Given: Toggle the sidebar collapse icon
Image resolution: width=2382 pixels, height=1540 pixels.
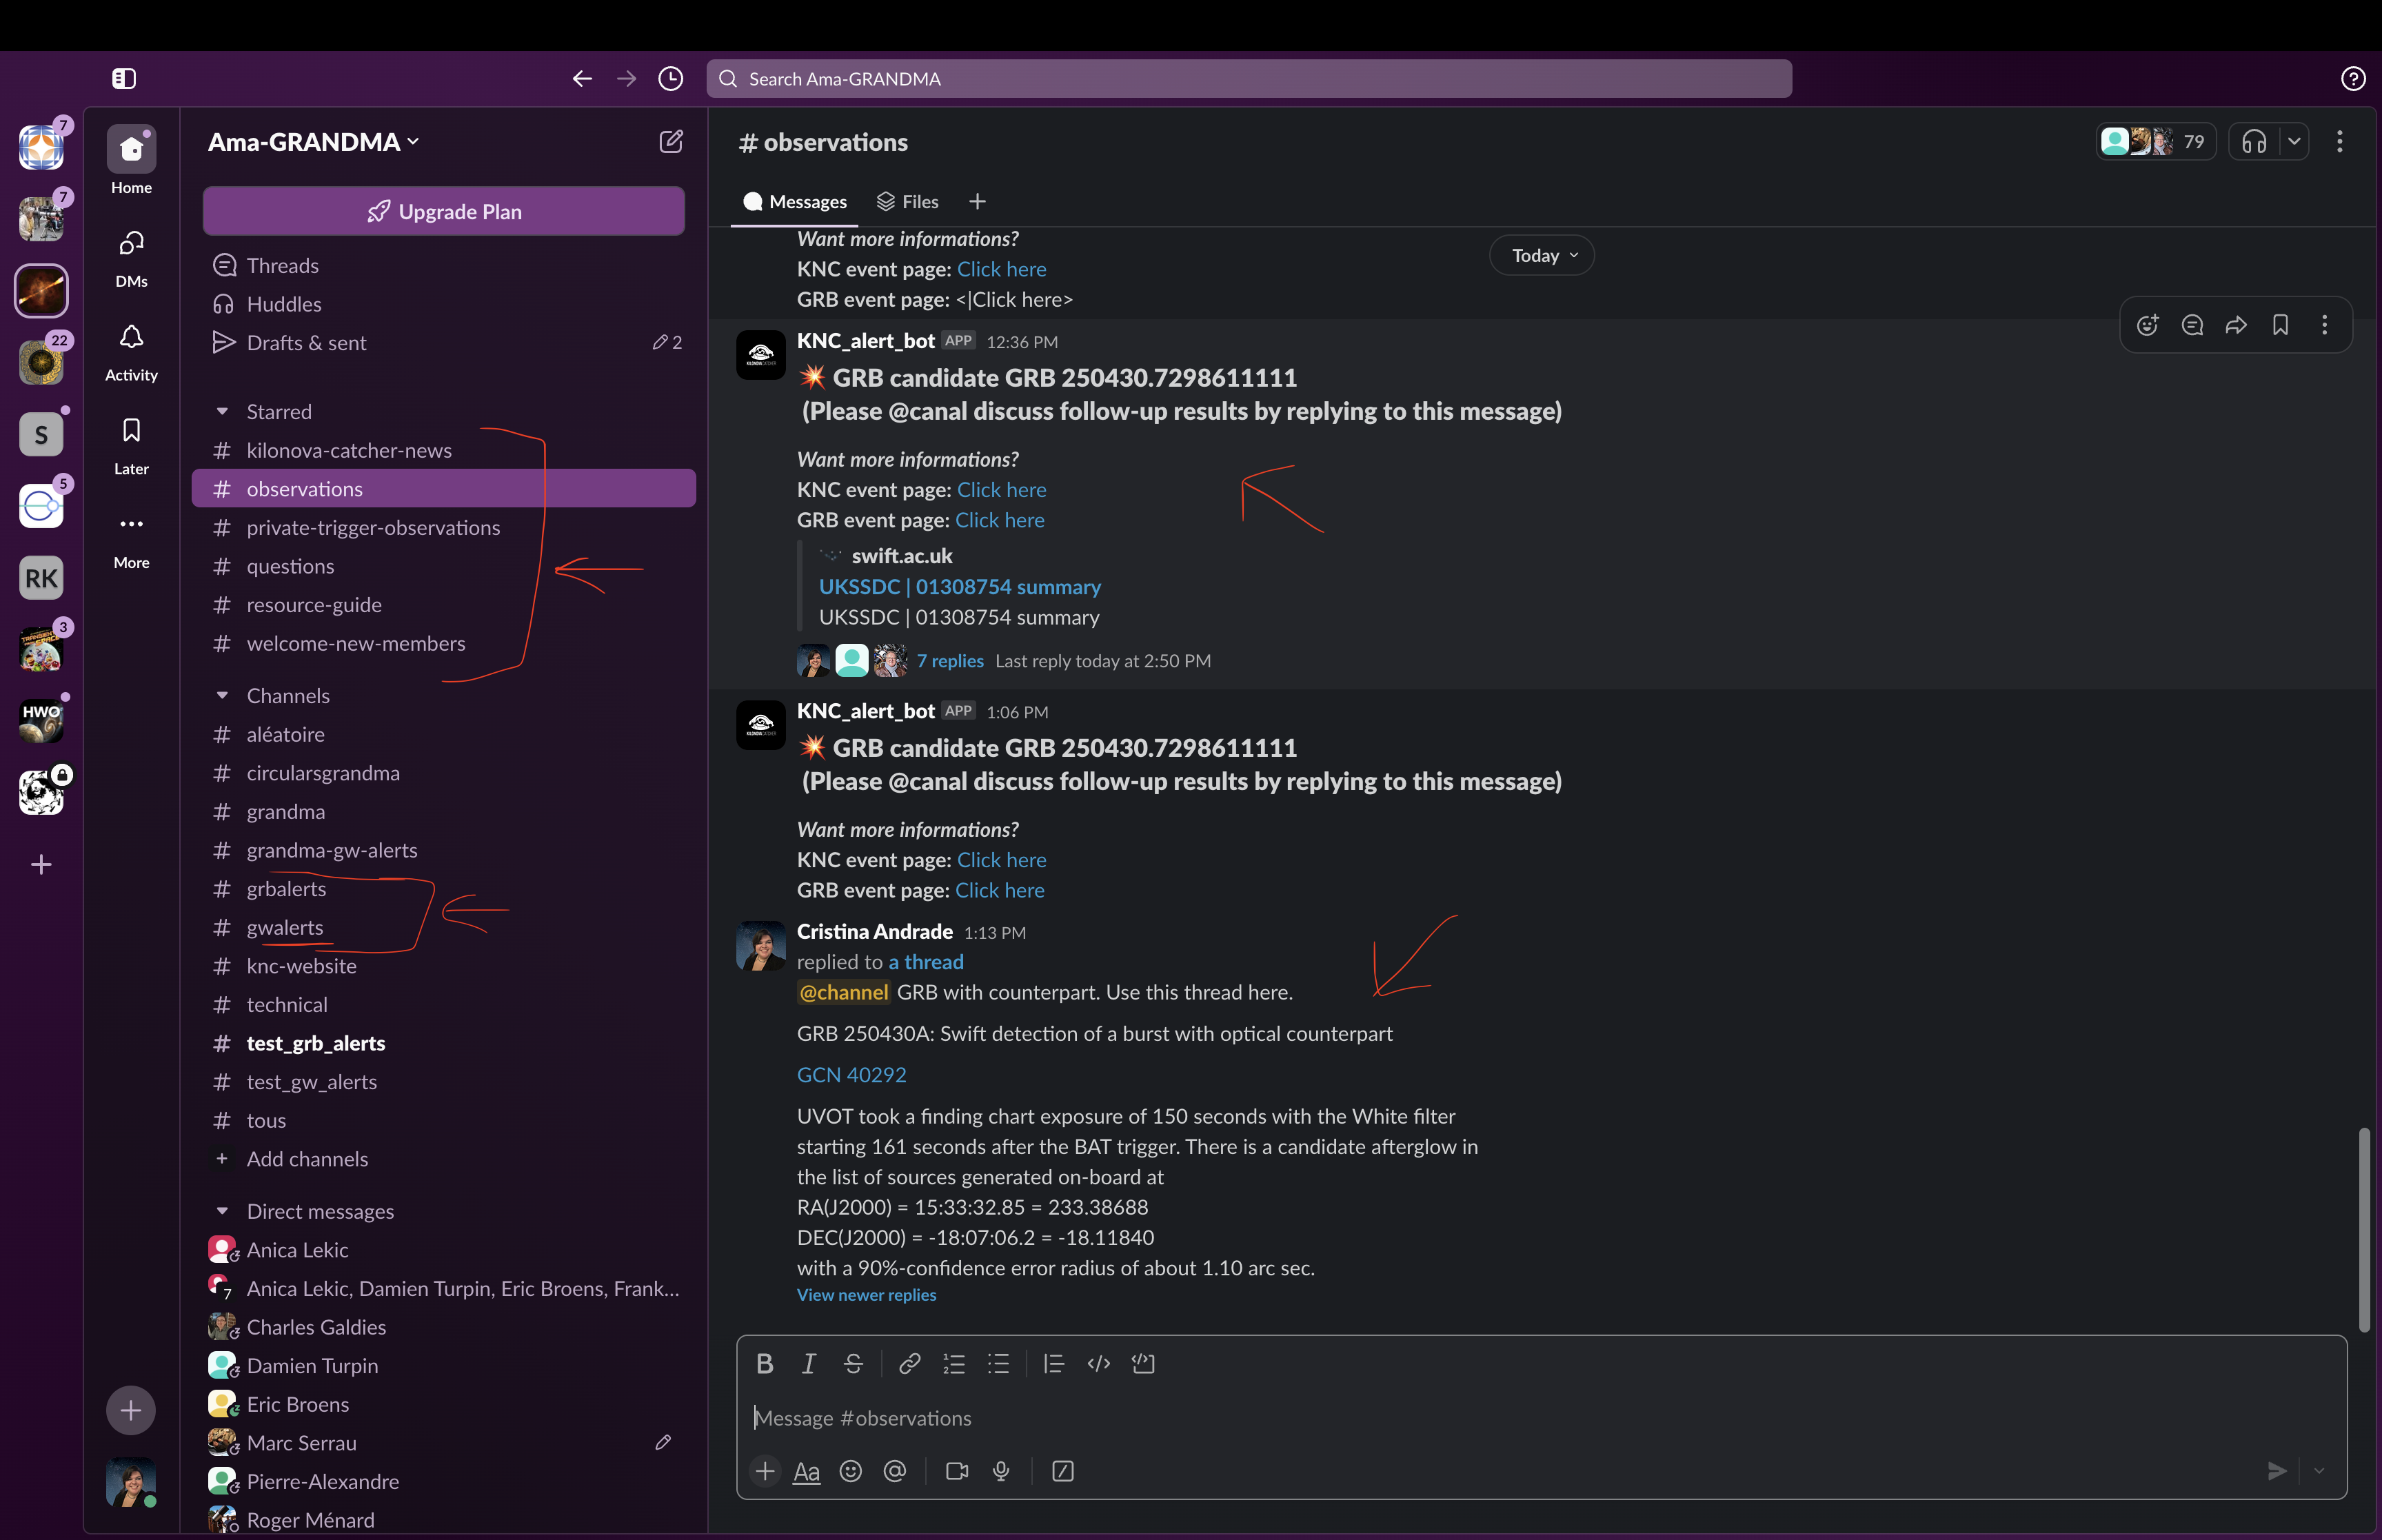Looking at the screenshot, I should point(124,79).
